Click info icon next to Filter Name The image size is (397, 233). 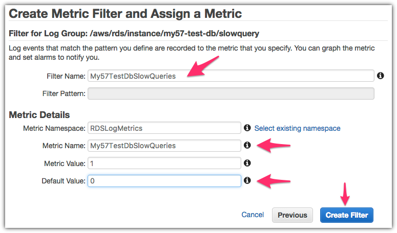[x=381, y=76]
